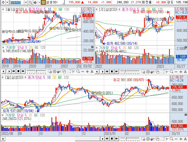Click the stock code field 006400
Image resolution: width=188 pixels, height=142 pixels.
(x=17, y=2)
